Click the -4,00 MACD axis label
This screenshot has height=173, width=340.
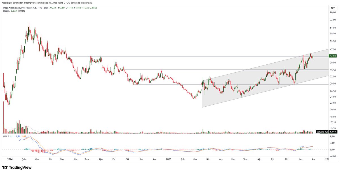pos(333,156)
